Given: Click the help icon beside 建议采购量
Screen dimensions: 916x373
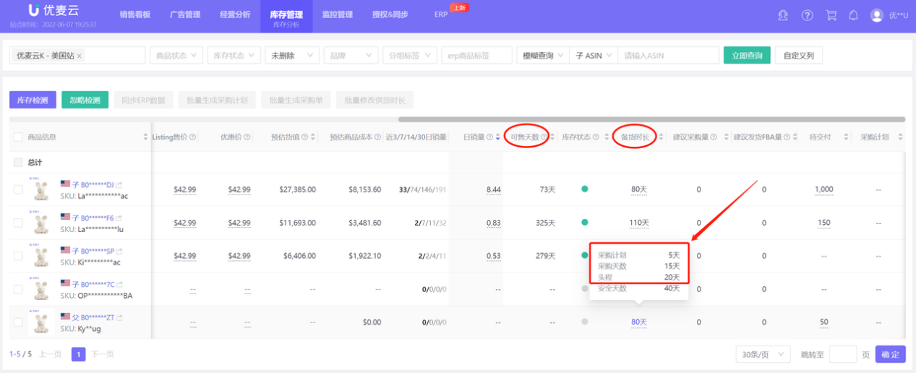Looking at the screenshot, I should [x=714, y=137].
